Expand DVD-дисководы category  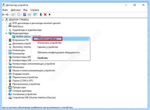coord(6,23)
